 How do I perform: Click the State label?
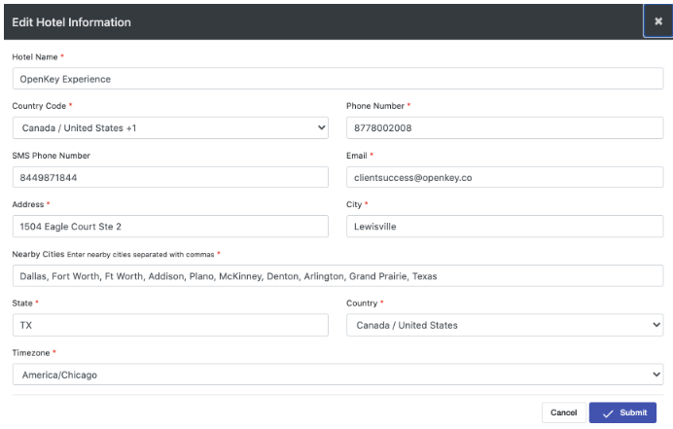click(22, 304)
